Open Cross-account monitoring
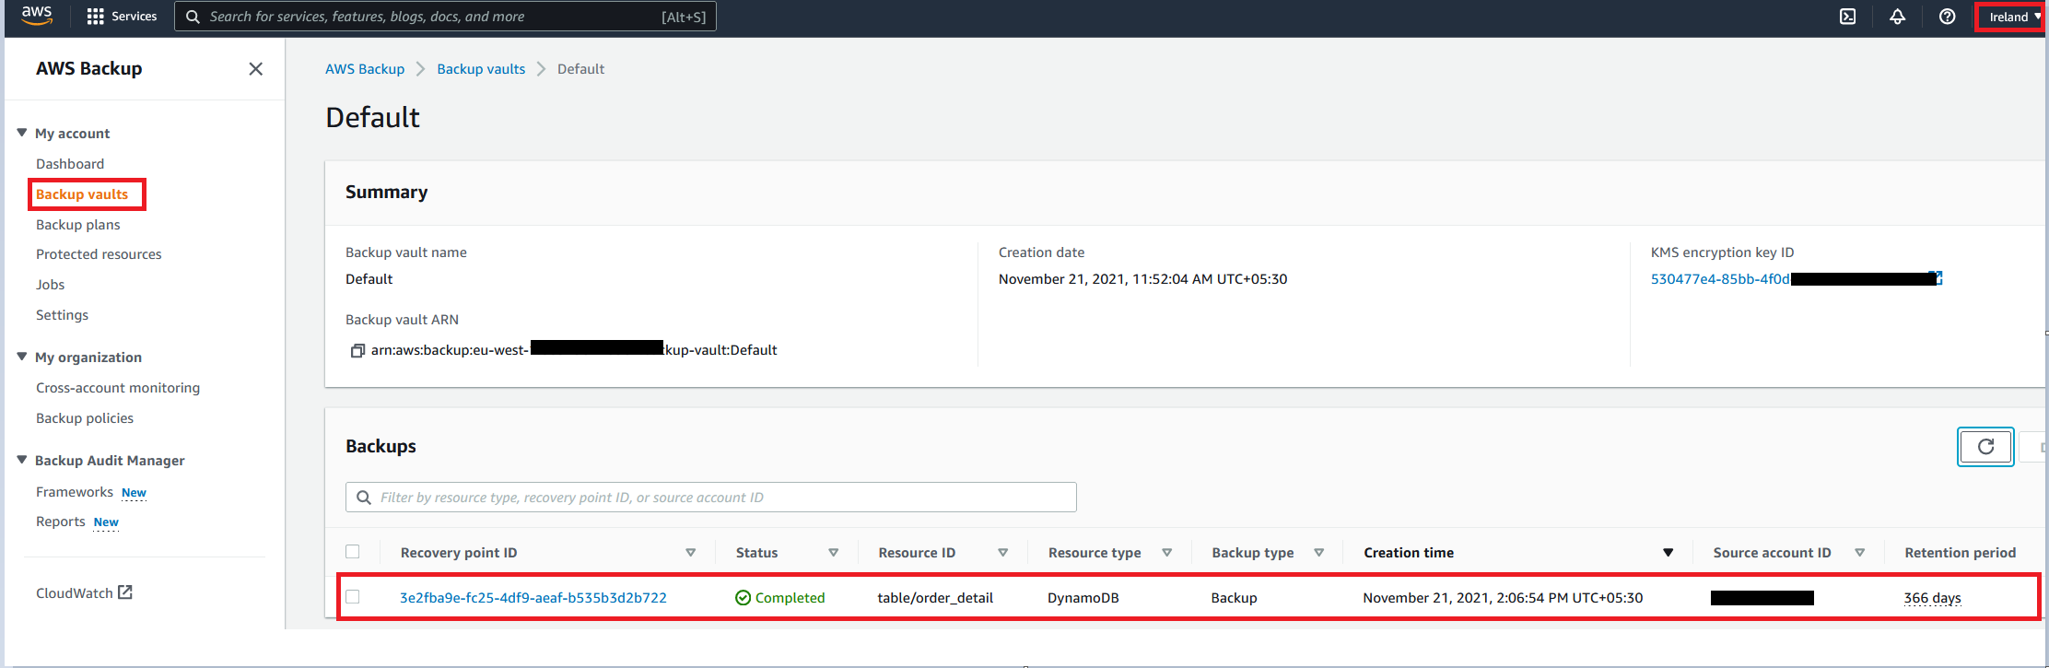This screenshot has height=668, width=2049. tap(118, 388)
